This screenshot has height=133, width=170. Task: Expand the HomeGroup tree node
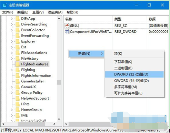12,110
